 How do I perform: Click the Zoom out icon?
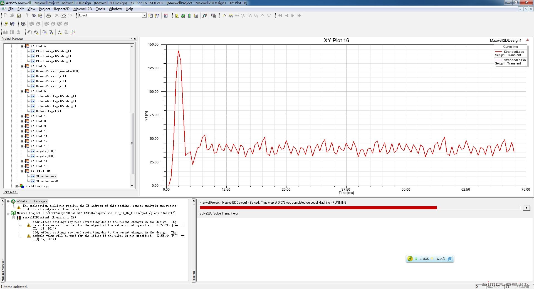click(51, 32)
